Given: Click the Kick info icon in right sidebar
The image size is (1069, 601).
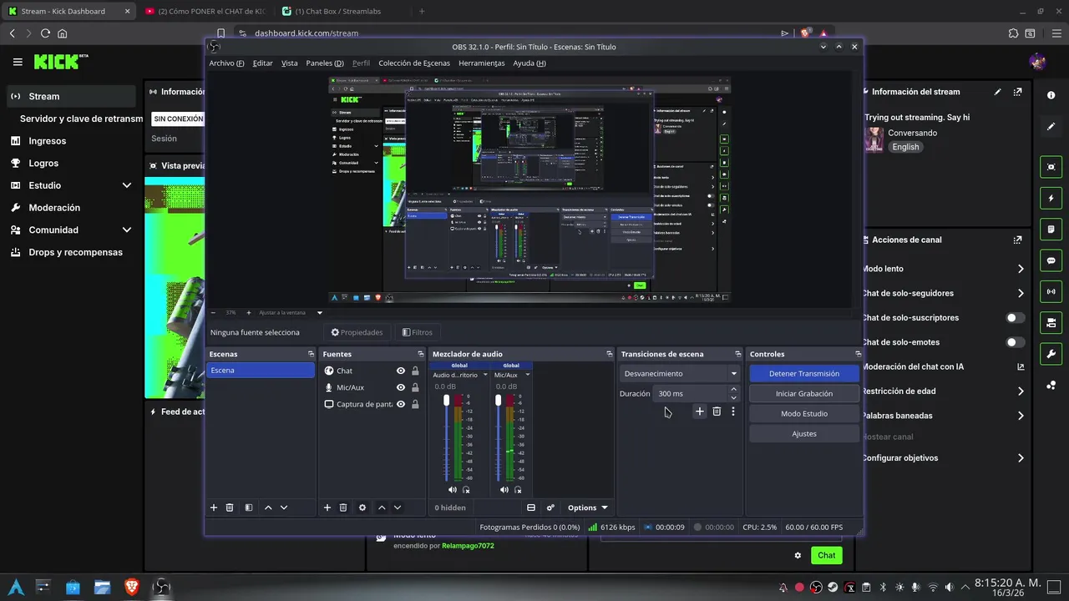Looking at the screenshot, I should point(1051,95).
